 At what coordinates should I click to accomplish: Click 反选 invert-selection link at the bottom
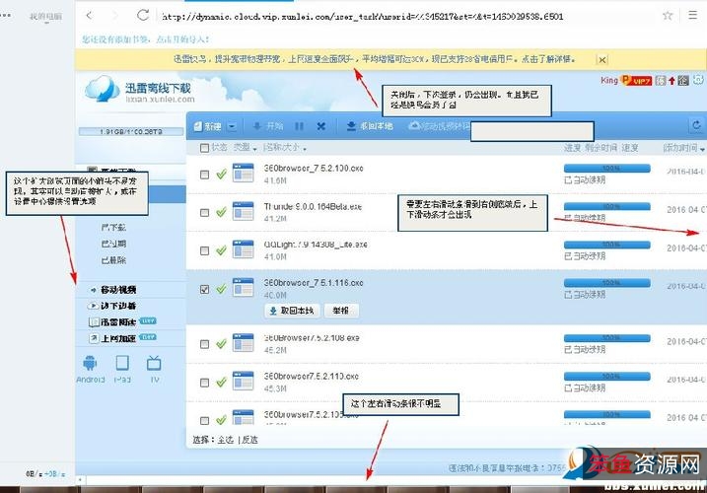click(x=249, y=440)
